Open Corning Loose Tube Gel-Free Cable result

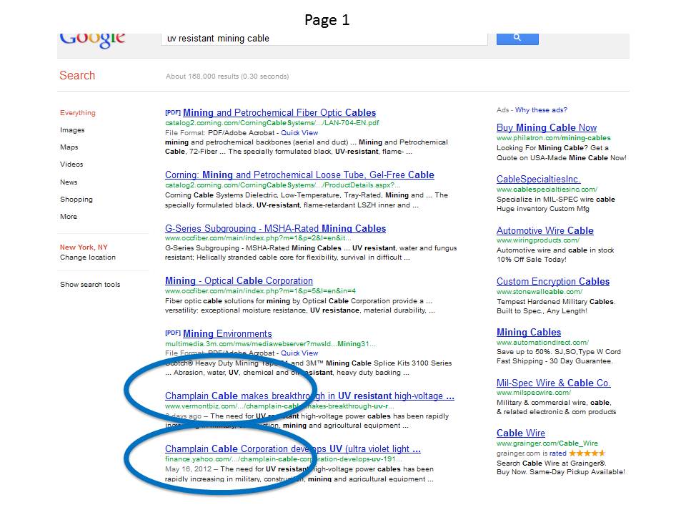coord(299,175)
